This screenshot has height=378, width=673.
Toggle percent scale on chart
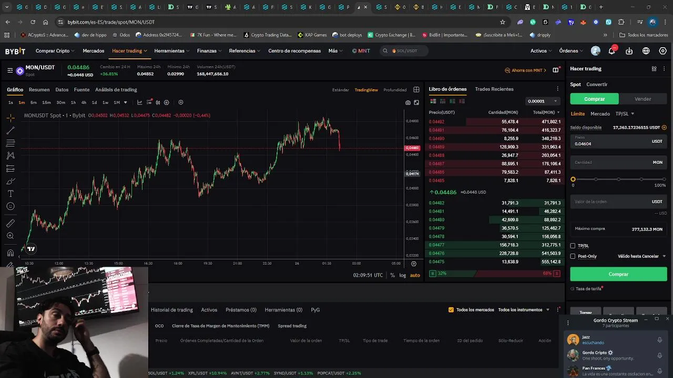click(x=392, y=275)
